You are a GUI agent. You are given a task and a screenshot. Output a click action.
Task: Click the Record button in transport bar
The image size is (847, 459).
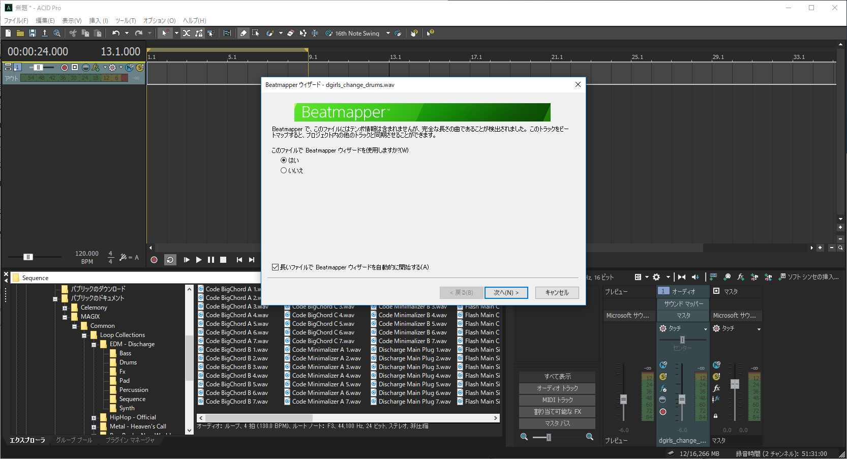click(x=154, y=260)
